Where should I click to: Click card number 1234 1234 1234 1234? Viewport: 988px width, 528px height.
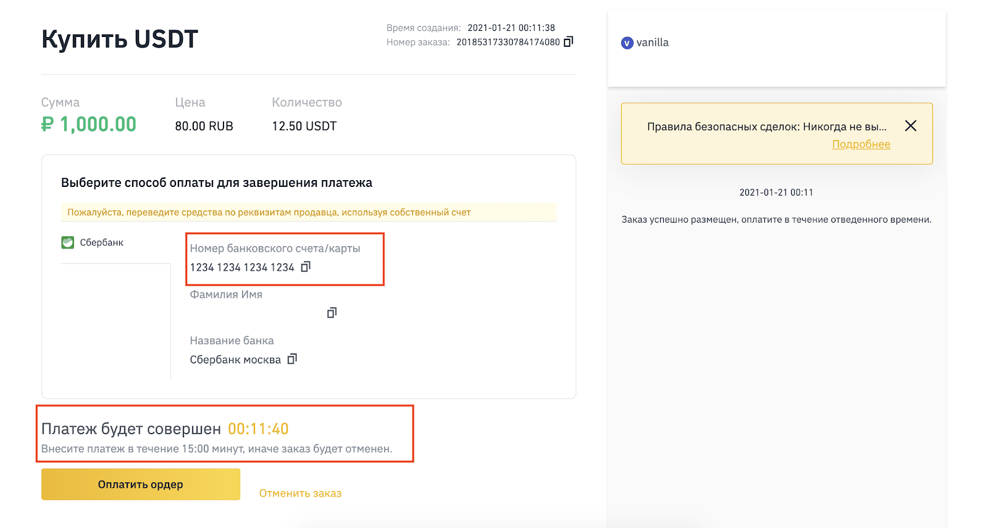click(x=242, y=267)
